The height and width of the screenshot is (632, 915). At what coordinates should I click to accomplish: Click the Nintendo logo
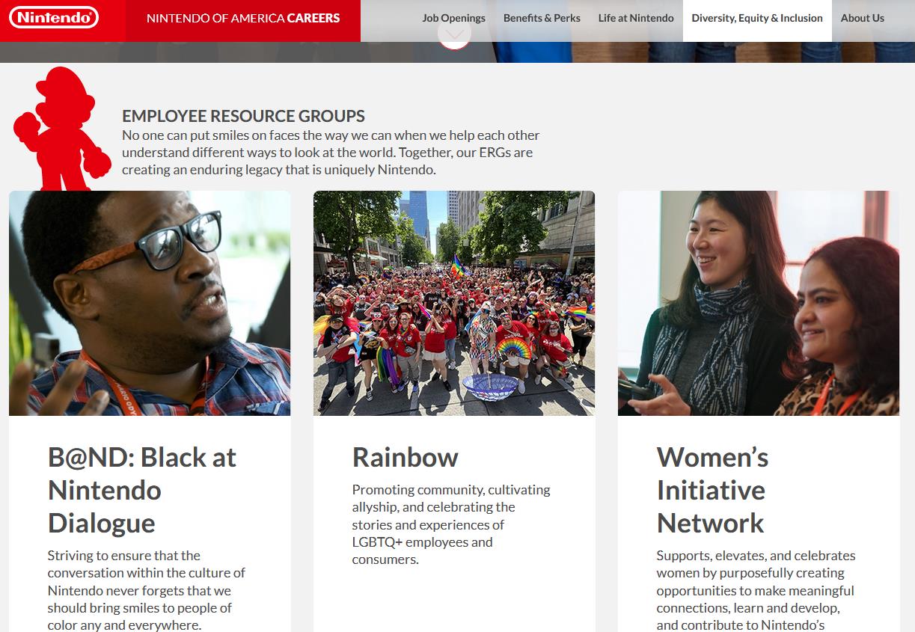click(x=54, y=17)
